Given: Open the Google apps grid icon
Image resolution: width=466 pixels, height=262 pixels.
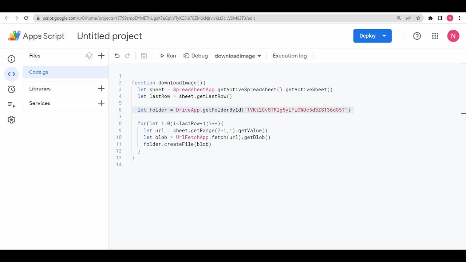Looking at the screenshot, I should coord(435,36).
